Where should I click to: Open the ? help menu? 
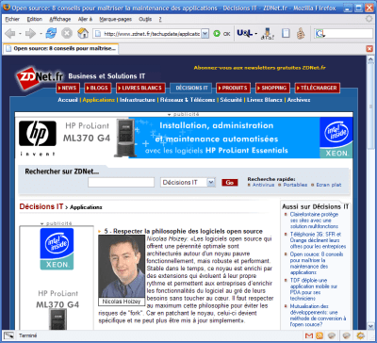coord(160,19)
